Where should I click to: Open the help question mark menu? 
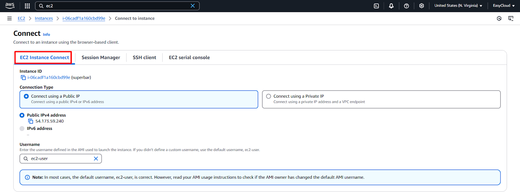point(406,6)
